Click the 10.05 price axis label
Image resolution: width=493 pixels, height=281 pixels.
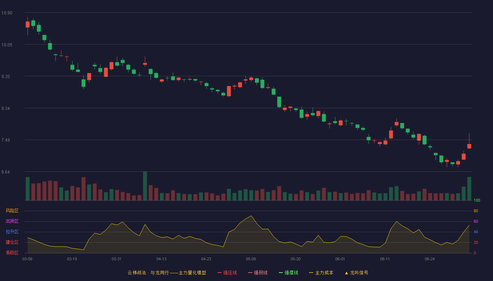(x=7, y=45)
